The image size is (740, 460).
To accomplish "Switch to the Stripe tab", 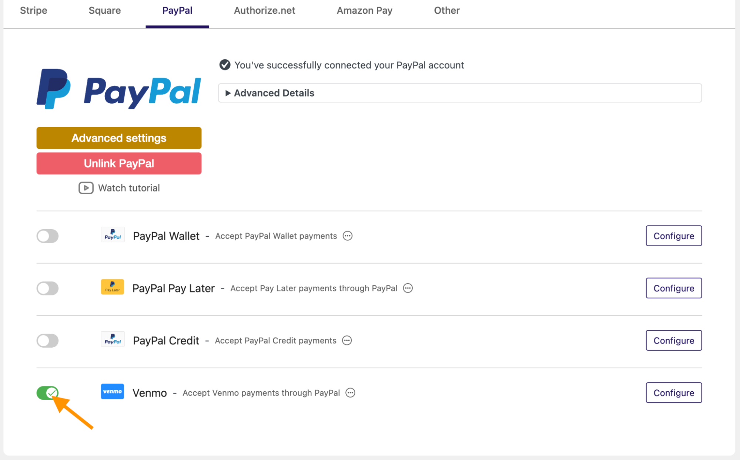I will (x=34, y=10).
